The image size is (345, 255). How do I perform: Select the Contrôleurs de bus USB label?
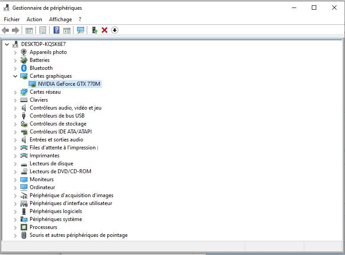click(57, 116)
